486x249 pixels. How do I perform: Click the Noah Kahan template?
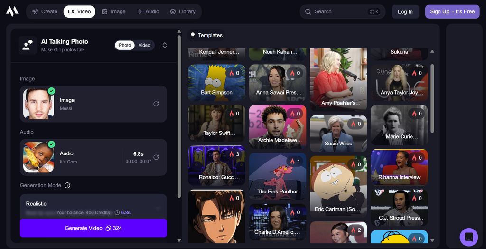click(277, 54)
